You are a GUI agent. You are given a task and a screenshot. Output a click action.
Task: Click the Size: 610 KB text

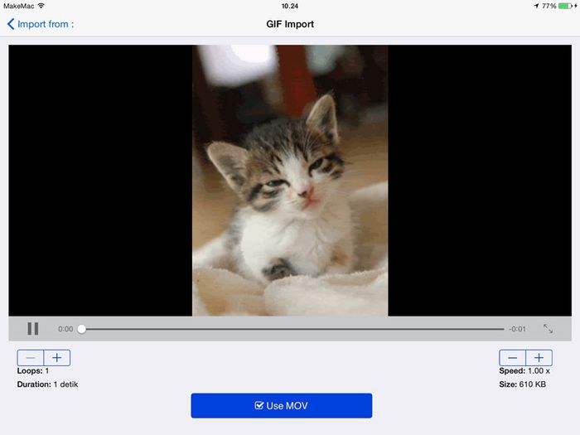click(522, 384)
